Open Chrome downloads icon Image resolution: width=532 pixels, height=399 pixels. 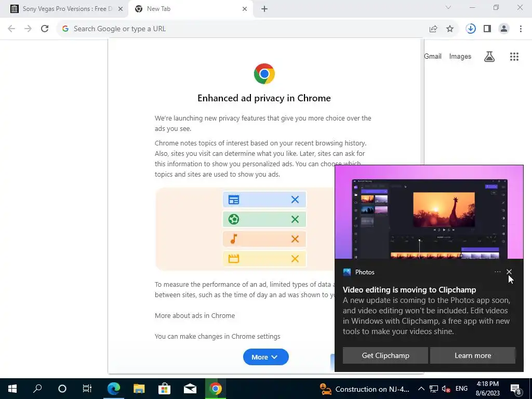click(471, 29)
